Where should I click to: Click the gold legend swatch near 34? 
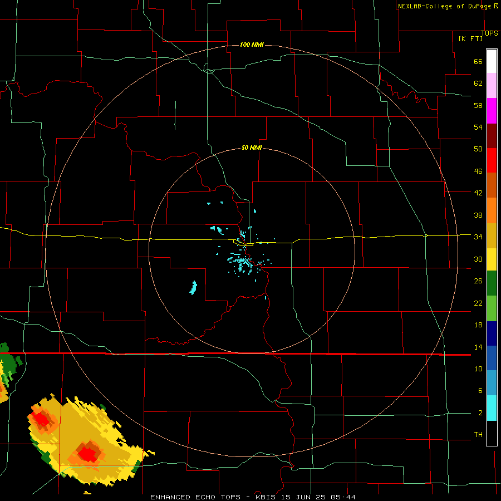pos(492,235)
